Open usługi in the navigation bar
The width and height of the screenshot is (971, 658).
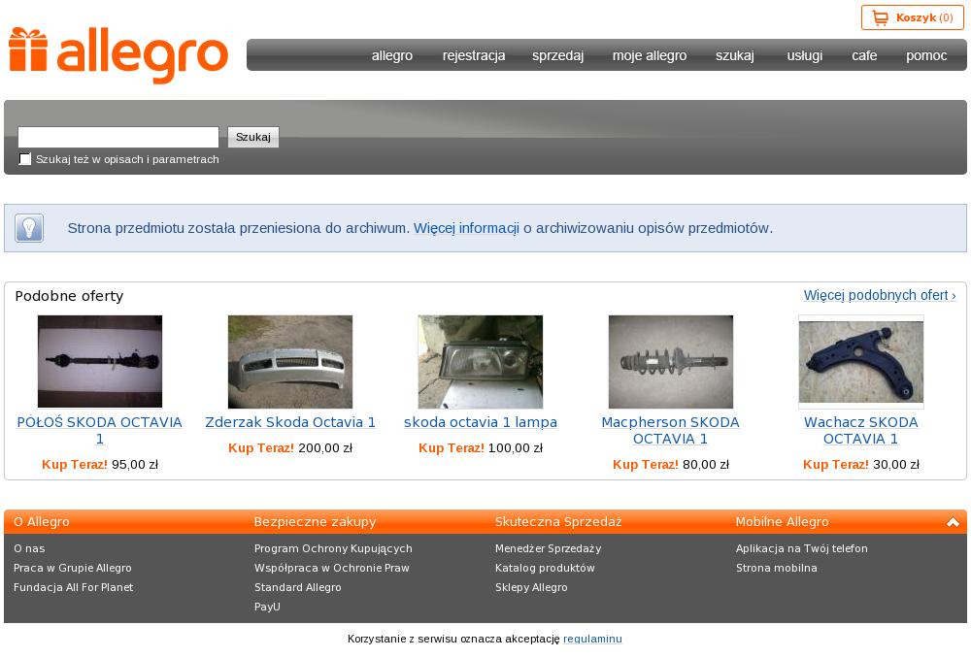coord(804,55)
